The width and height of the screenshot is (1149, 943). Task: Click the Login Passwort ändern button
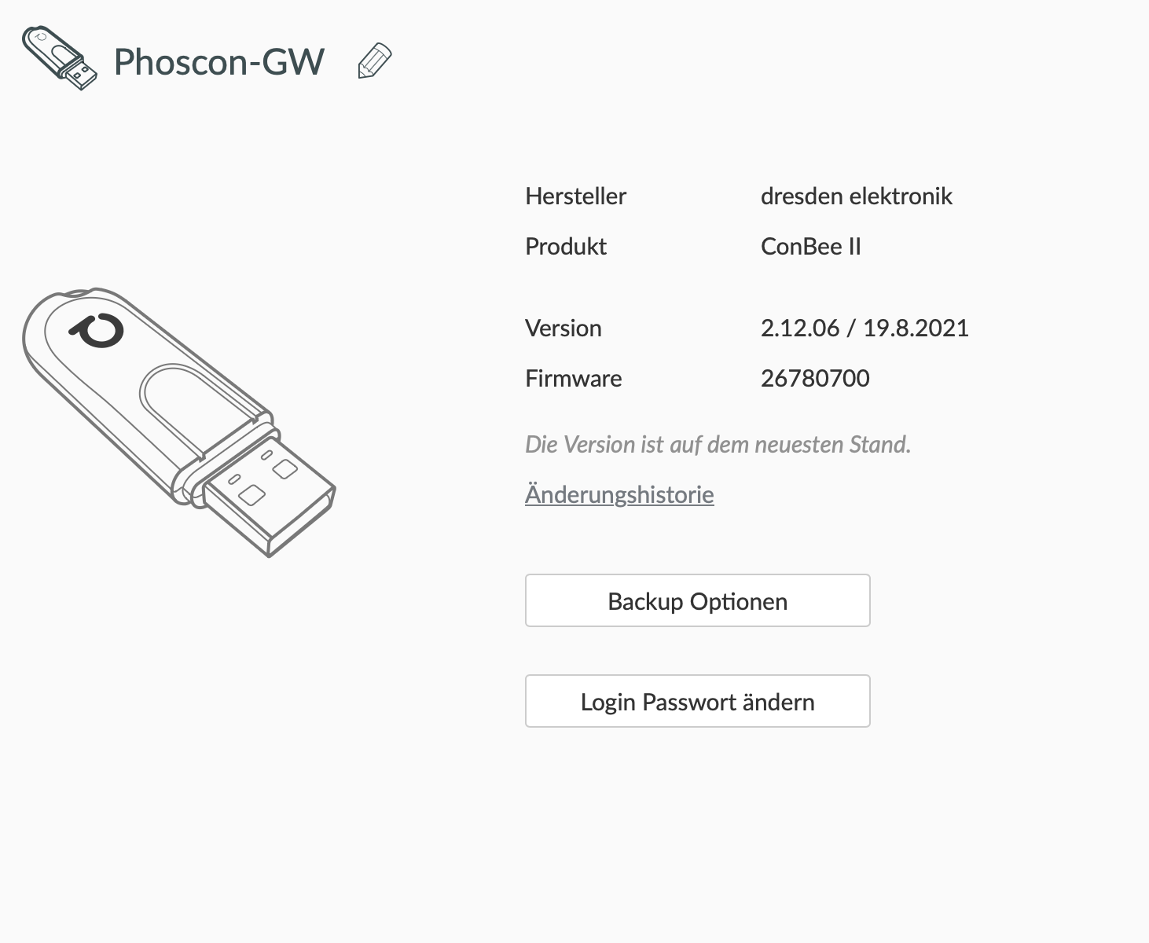click(697, 701)
